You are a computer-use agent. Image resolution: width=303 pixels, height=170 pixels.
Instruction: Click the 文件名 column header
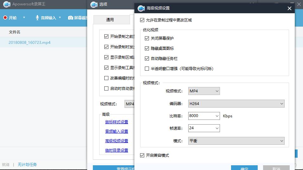(15, 32)
